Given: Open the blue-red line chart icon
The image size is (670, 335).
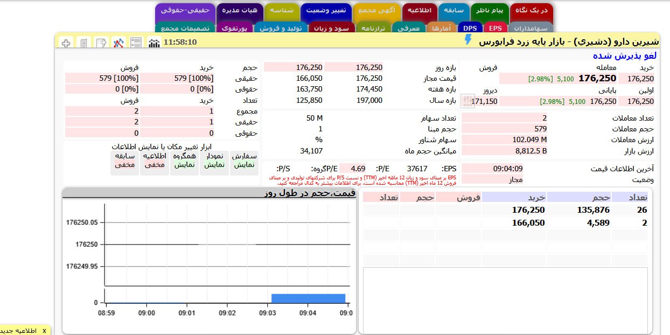Looking at the screenshot, I should (x=119, y=43).
